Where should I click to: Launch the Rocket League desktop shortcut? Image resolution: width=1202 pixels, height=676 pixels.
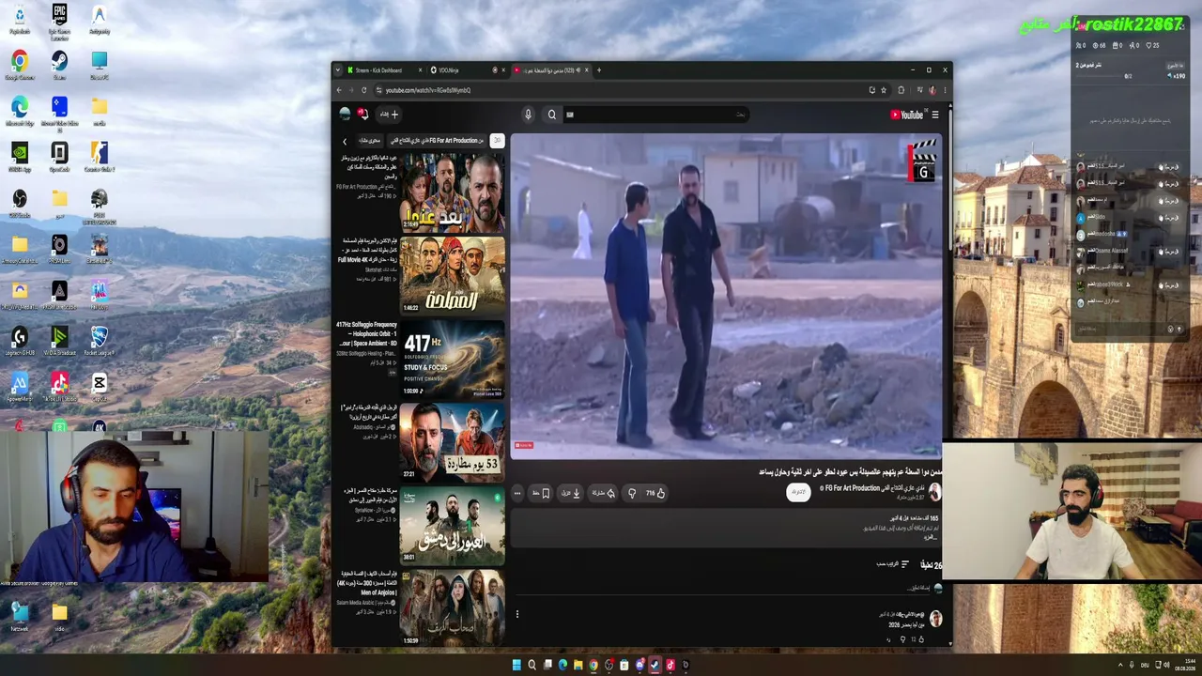[100, 340]
